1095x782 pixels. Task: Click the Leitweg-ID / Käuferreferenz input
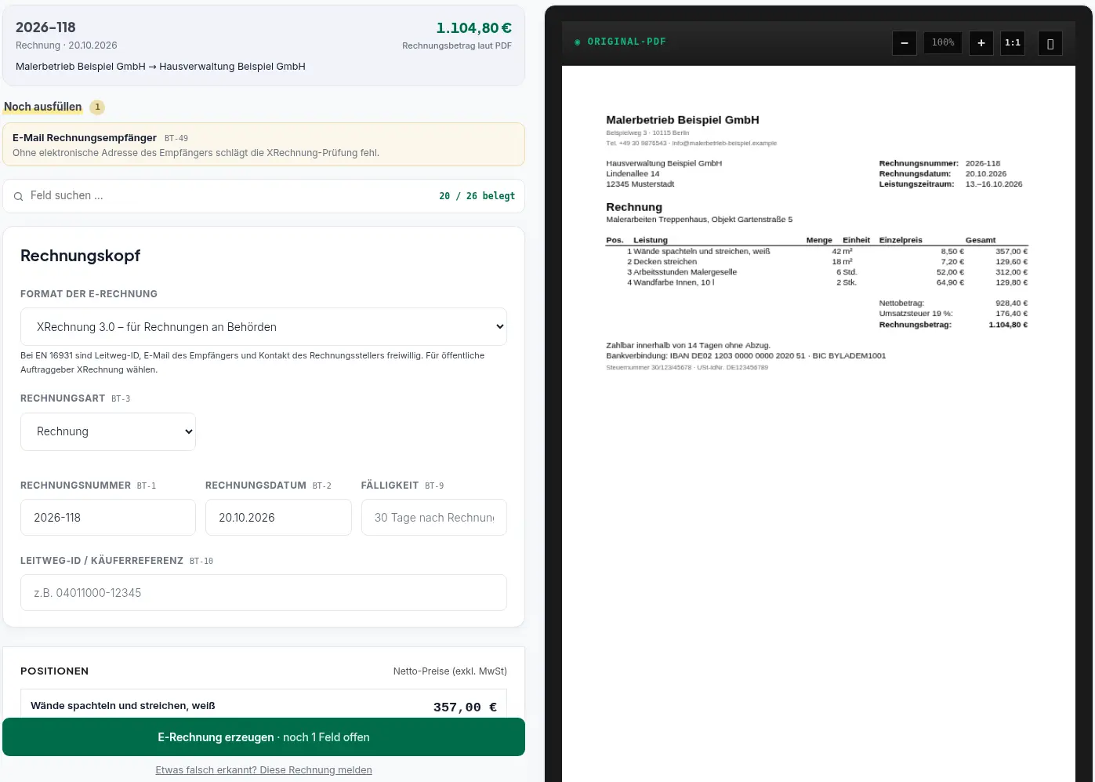pos(263,593)
